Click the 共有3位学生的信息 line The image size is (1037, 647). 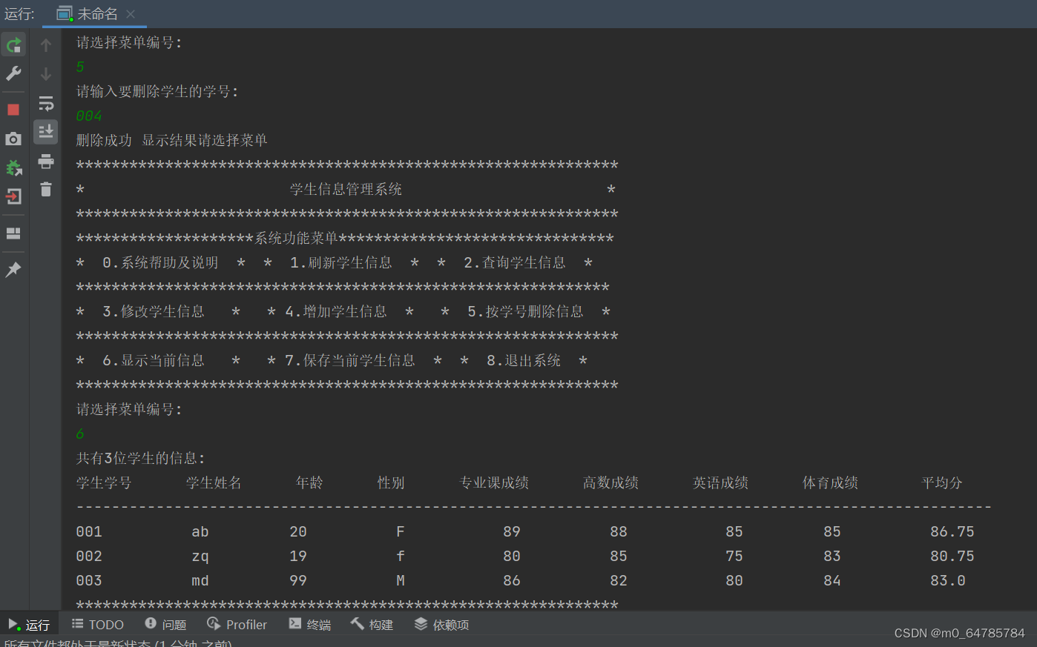pos(141,458)
